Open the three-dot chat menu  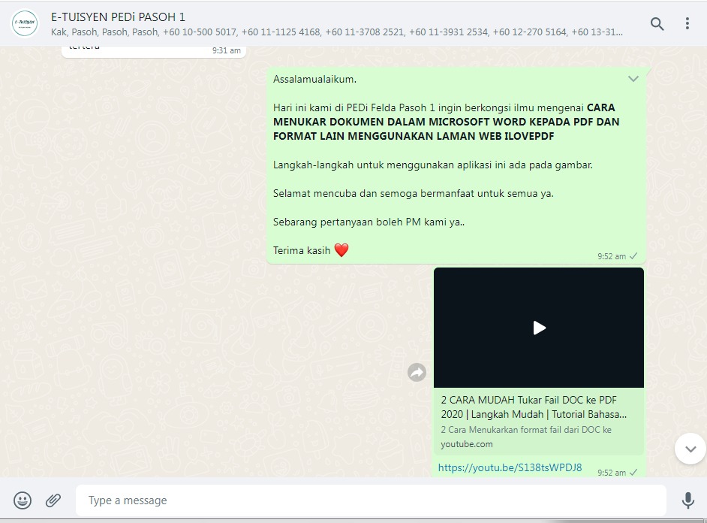(x=687, y=23)
